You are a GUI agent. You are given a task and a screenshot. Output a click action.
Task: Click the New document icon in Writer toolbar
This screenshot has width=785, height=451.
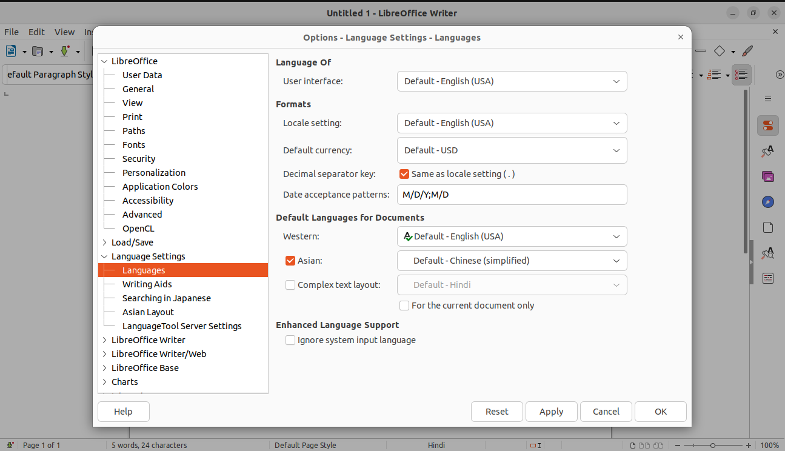point(12,52)
